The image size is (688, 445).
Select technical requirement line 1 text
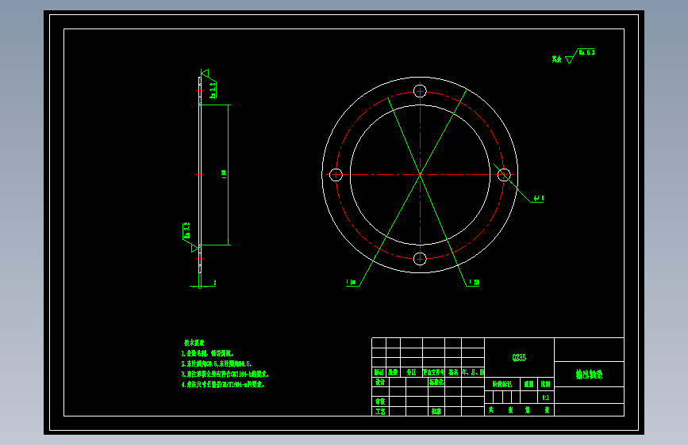[207, 353]
